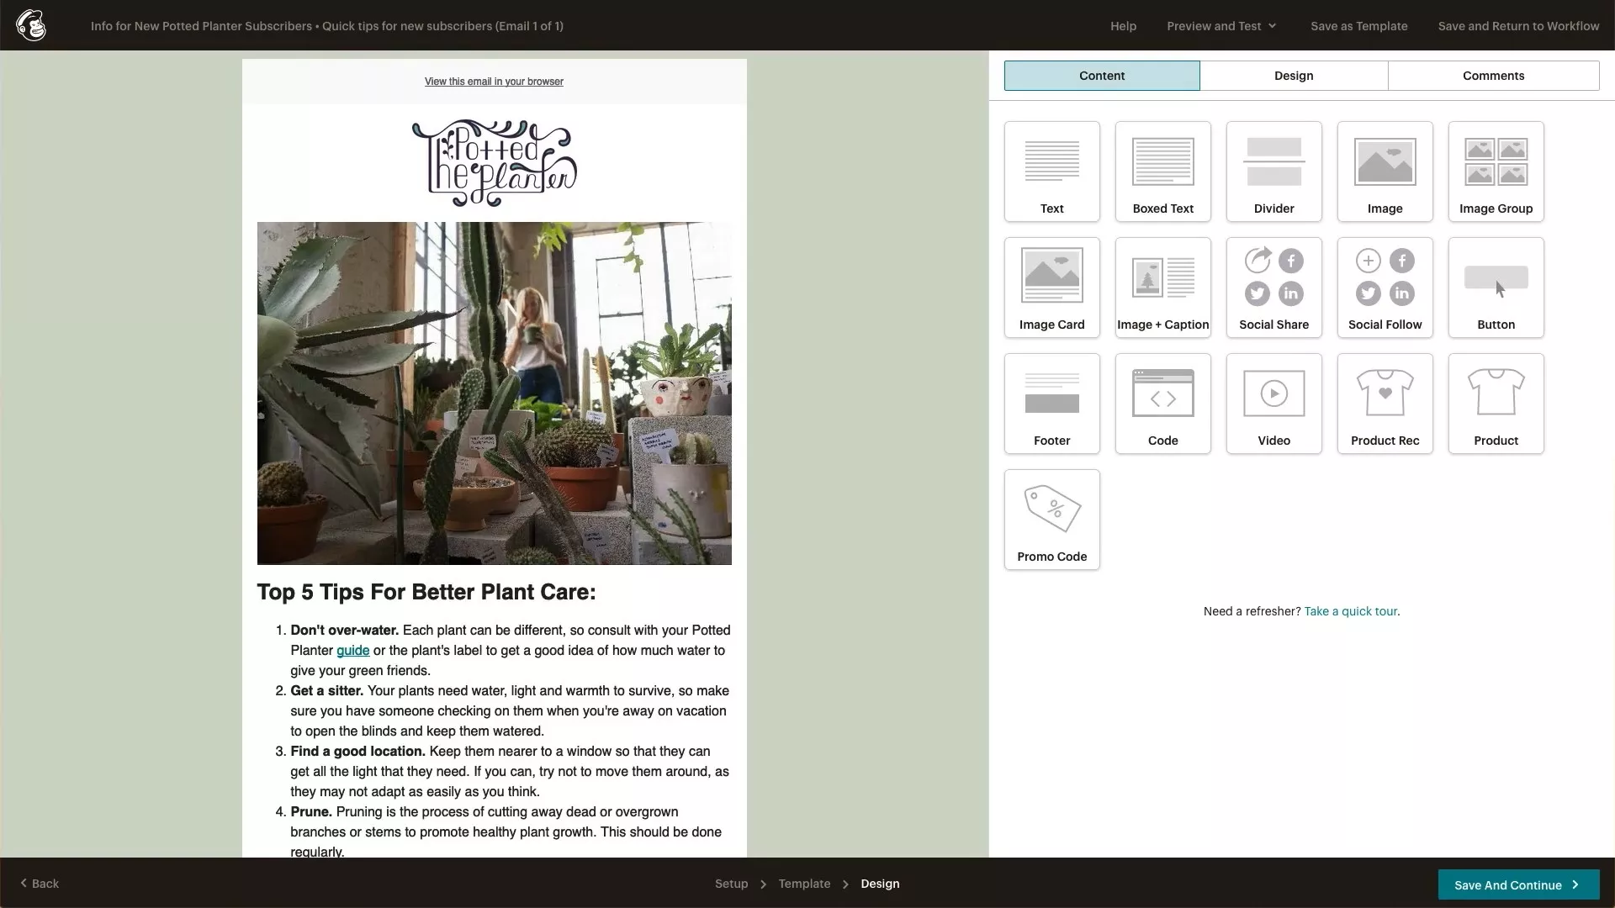Click the 'Get a sitter.' tip text
This screenshot has width=1615, height=908.
(326, 691)
